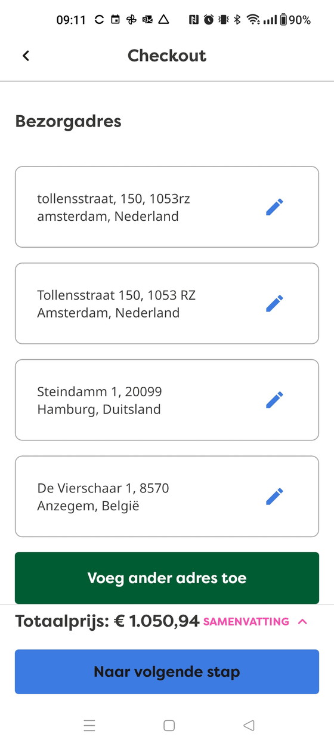The image size is (334, 746).
Task: Edit the Tollensstraat 150, 1053 RZ address
Action: coord(274,303)
